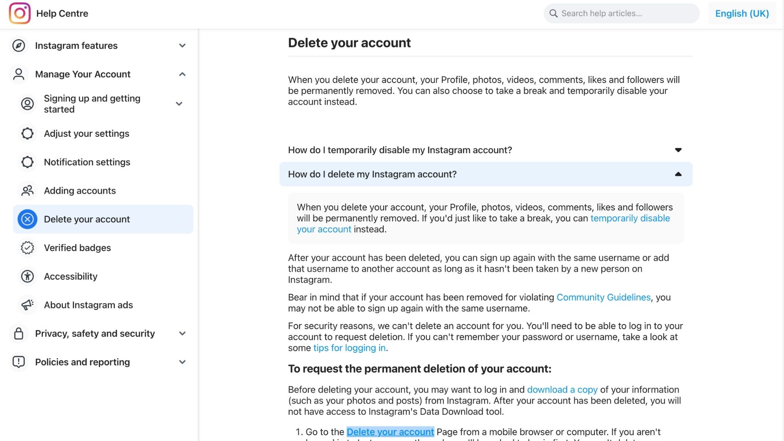Click the Delete your account page heading
The height and width of the screenshot is (441, 784).
click(349, 42)
